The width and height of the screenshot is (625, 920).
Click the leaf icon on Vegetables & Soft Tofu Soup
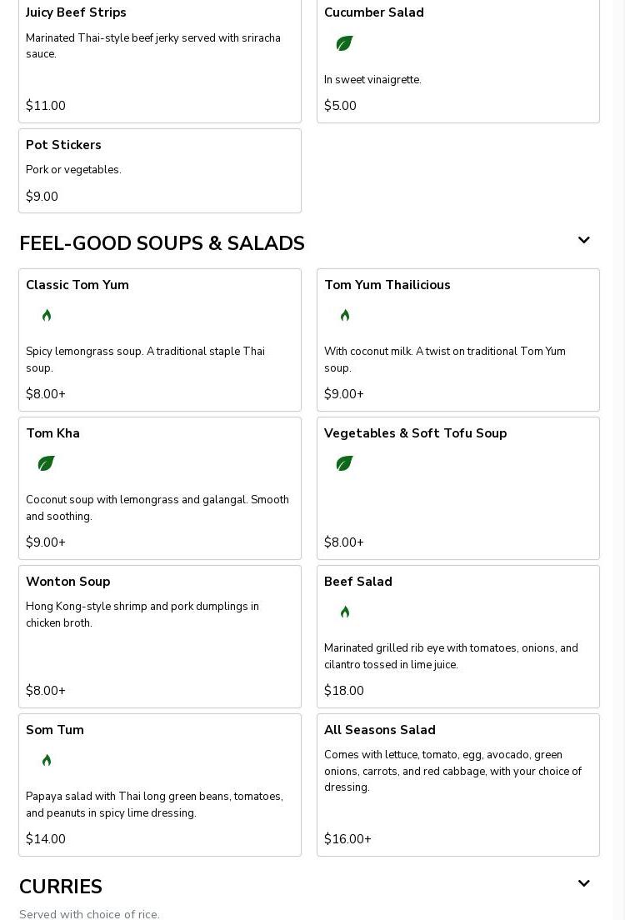tap(344, 463)
